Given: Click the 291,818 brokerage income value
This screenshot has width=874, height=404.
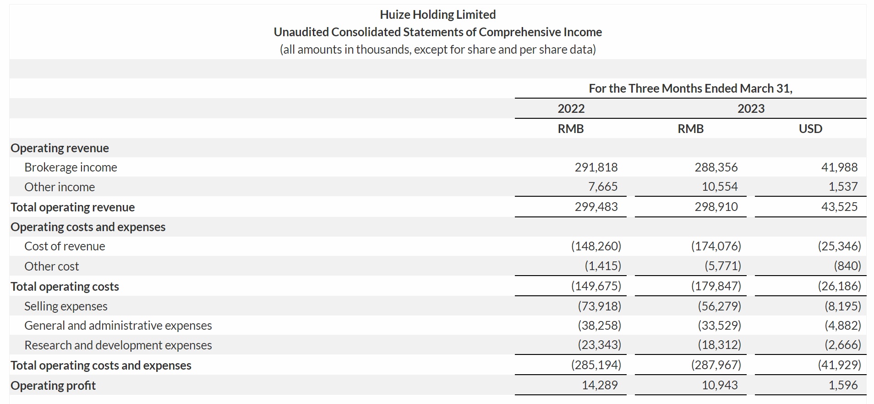Looking at the screenshot, I should point(596,167).
